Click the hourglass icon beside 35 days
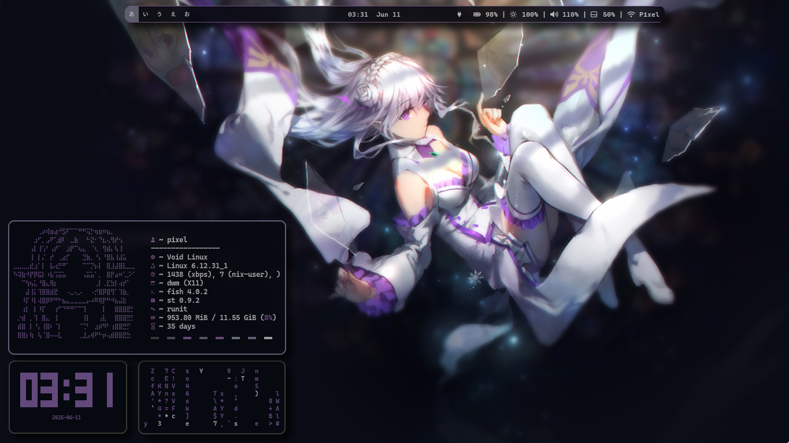 (153, 326)
